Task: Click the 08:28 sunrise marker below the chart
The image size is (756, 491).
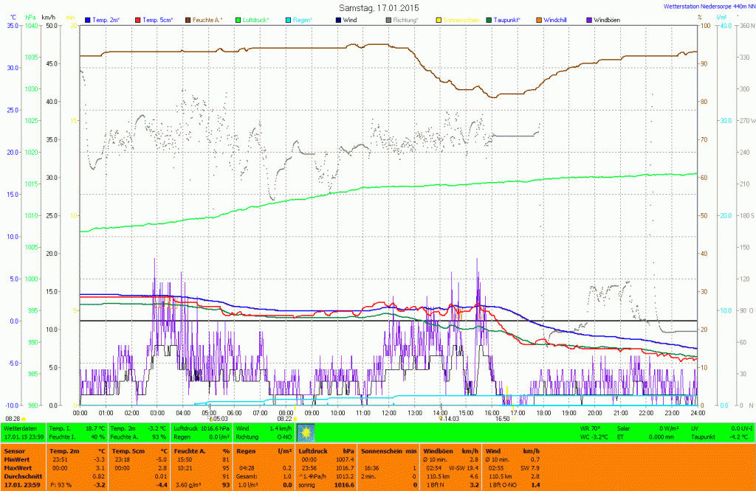Action: [x=13, y=418]
